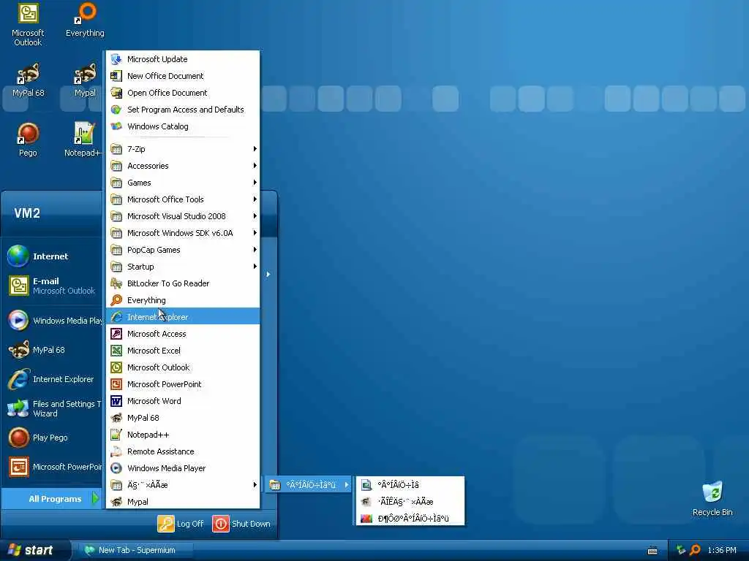
Task: Click the Microsoft Update icon in programs list
Action: click(116, 59)
